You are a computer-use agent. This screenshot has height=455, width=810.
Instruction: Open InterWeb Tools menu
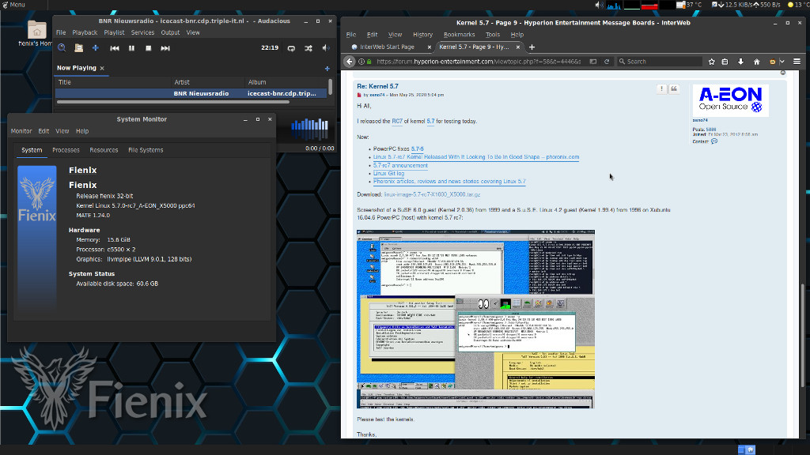pos(492,35)
